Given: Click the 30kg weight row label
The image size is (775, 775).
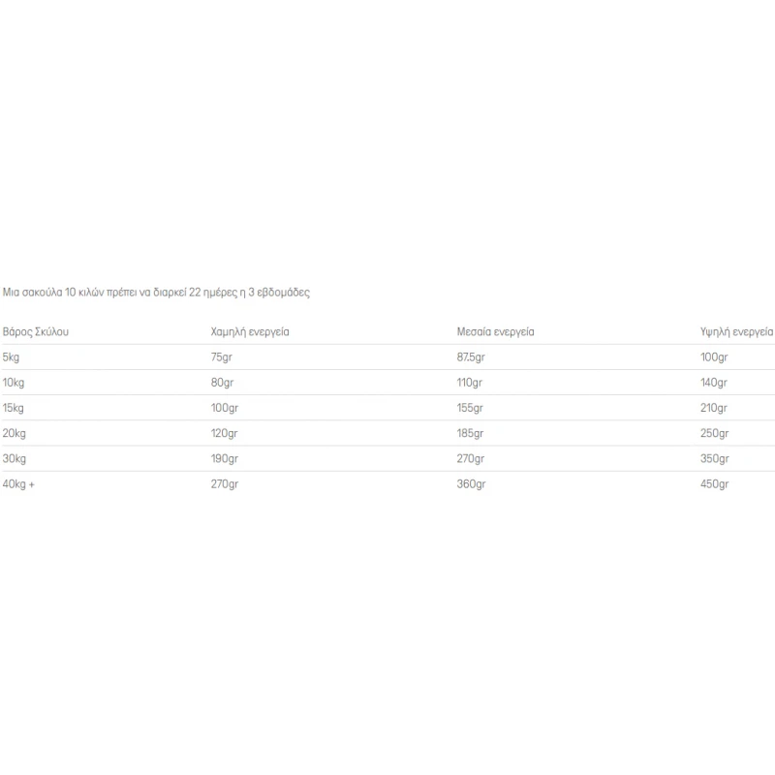Looking at the screenshot, I should (15, 458).
